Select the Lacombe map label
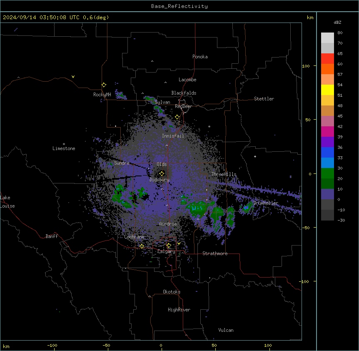 coord(187,80)
